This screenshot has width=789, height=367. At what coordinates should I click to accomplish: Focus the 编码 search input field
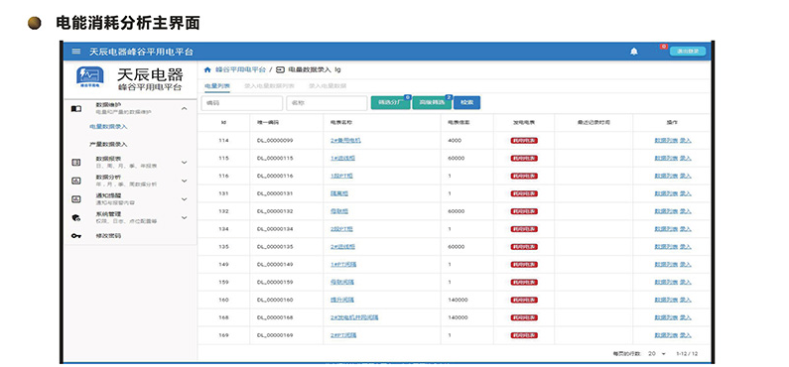tap(241, 103)
